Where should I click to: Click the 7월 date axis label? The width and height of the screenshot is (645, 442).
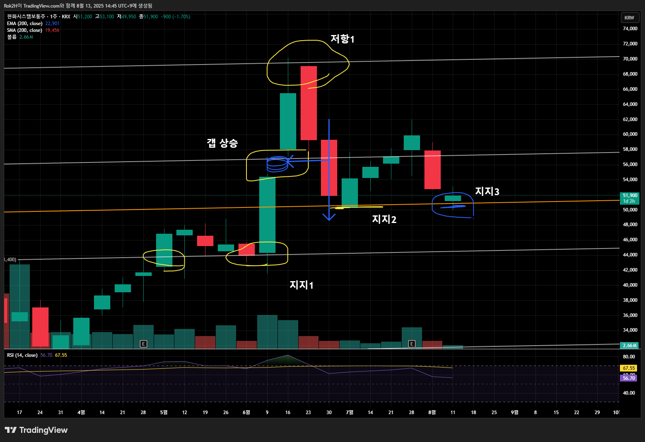pos(350,413)
